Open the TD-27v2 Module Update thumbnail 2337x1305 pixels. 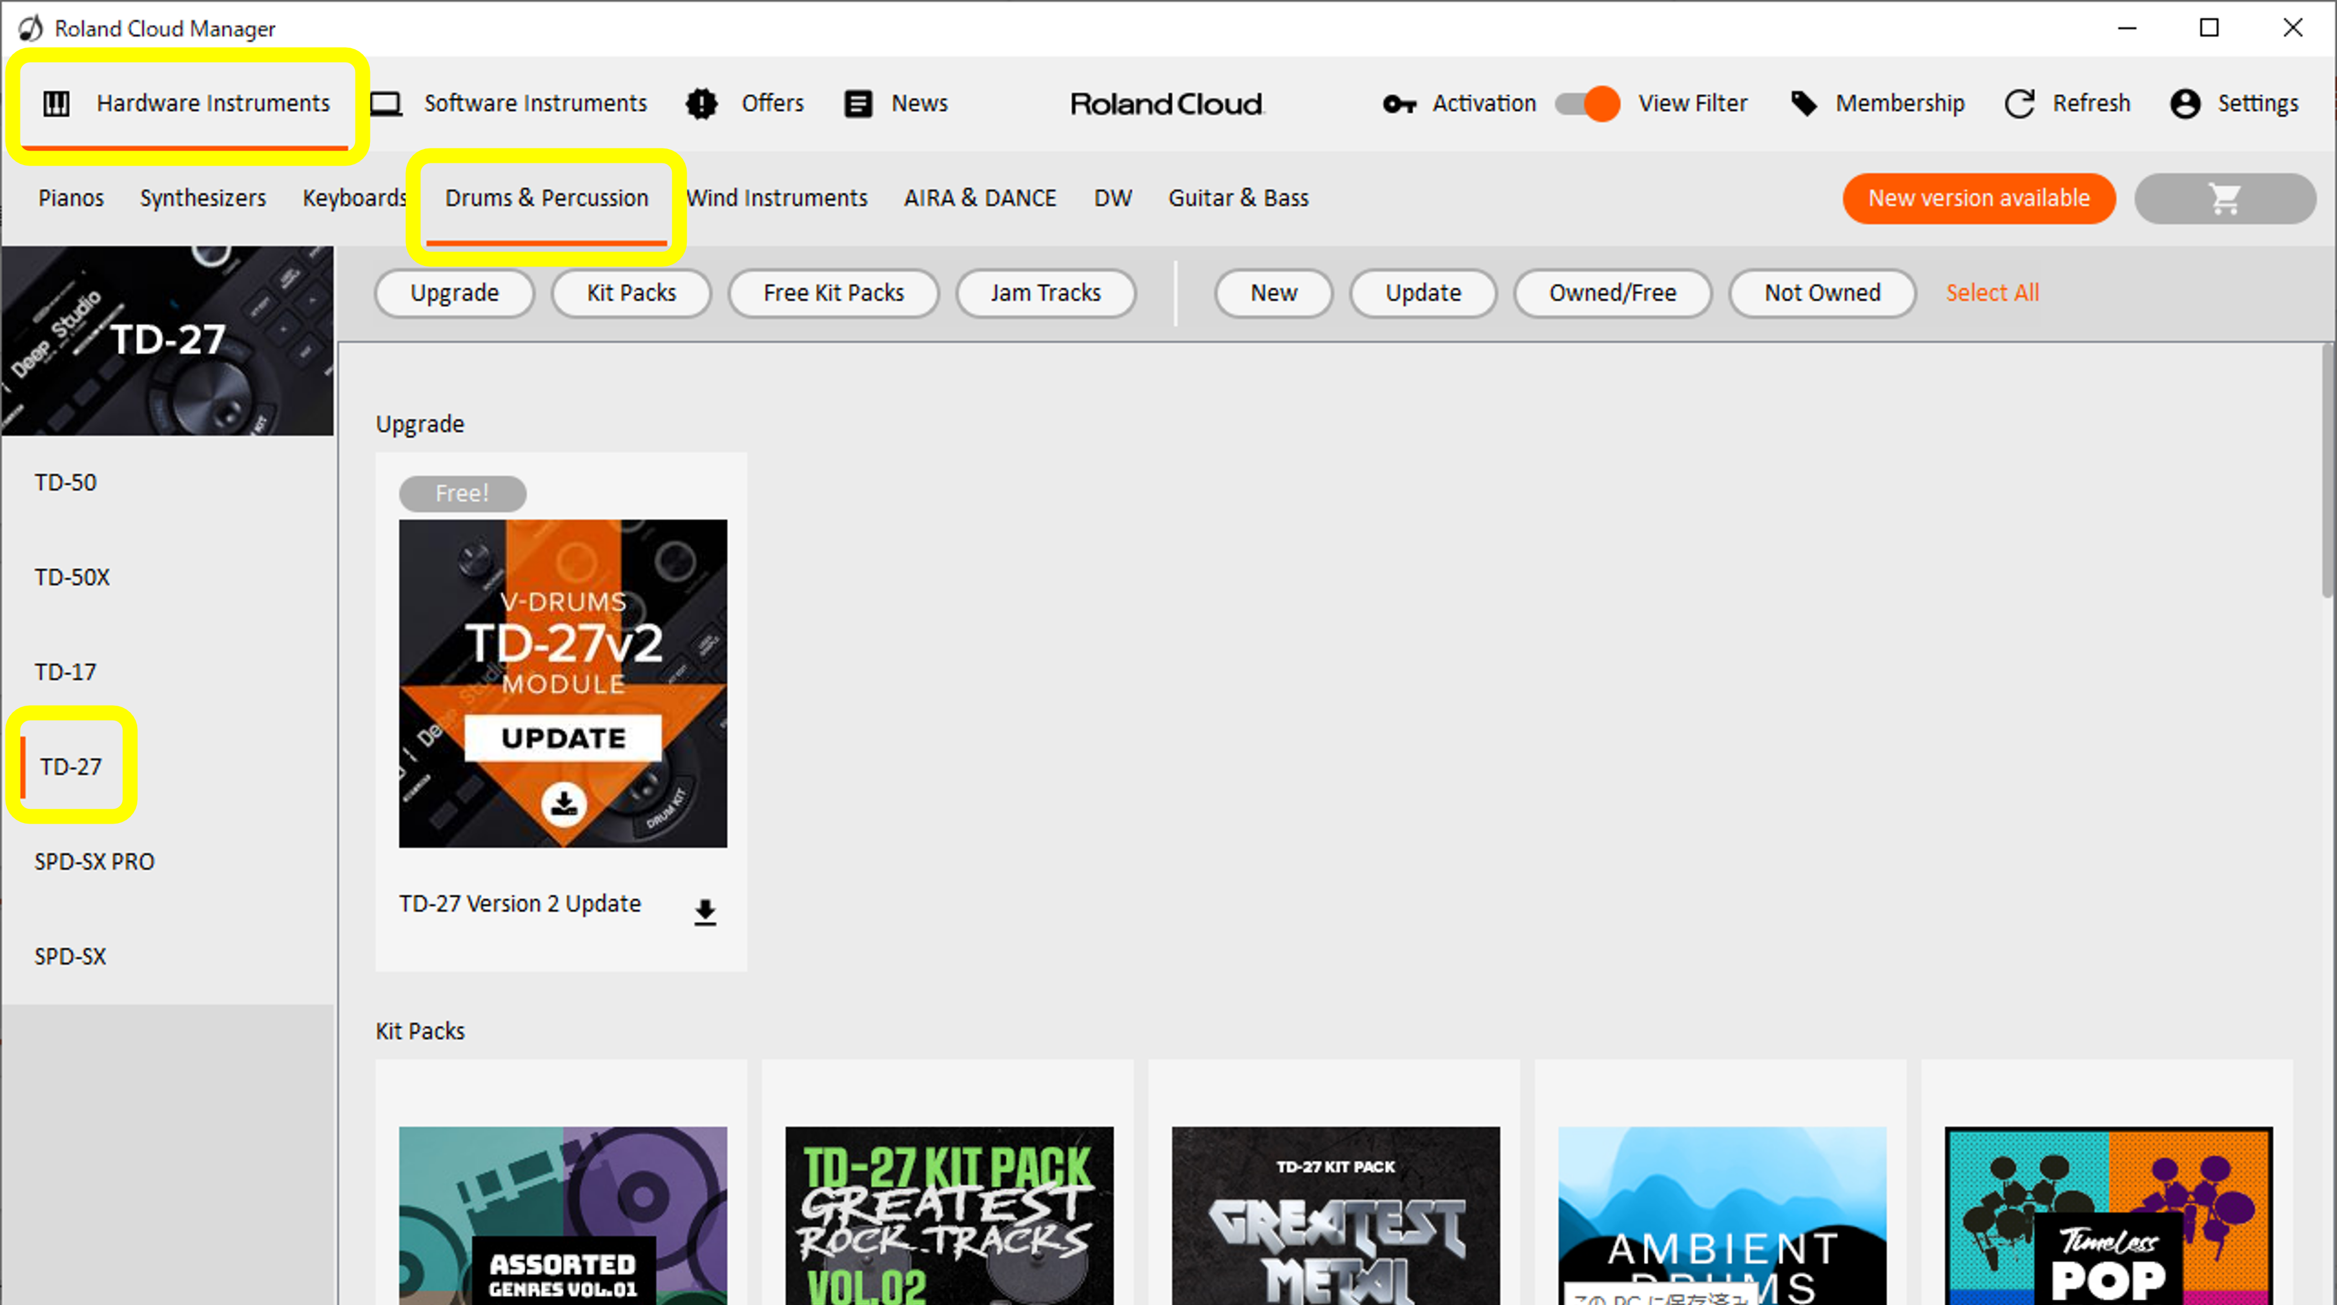pyautogui.click(x=563, y=684)
